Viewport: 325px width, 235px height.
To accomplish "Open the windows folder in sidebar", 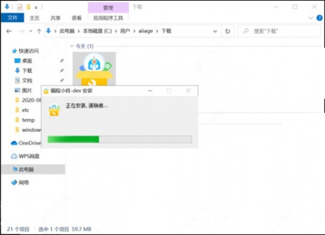I will pyautogui.click(x=29, y=130).
